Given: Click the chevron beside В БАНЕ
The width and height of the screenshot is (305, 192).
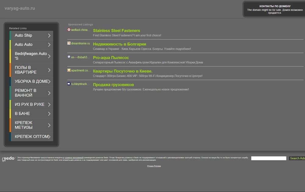Looking at the screenshot, I should pos(49,114).
